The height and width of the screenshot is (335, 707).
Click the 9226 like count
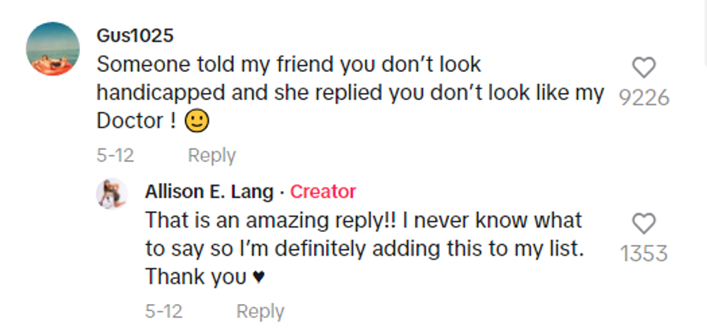[x=644, y=97]
